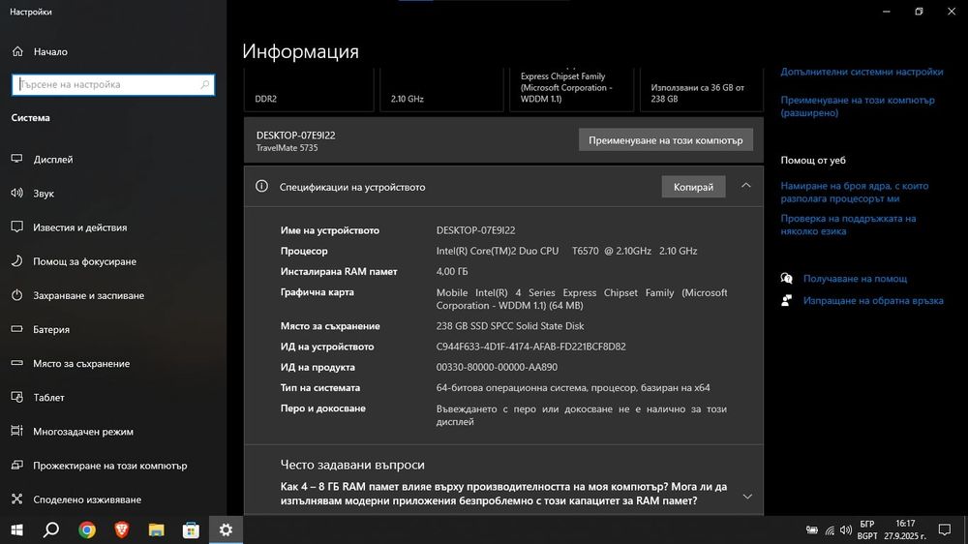Click the Помощ за фокусиране moon icon
Screen dimensions: 968x544
pos(17,260)
